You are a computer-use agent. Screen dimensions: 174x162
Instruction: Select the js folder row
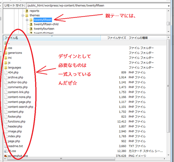(85, 63)
